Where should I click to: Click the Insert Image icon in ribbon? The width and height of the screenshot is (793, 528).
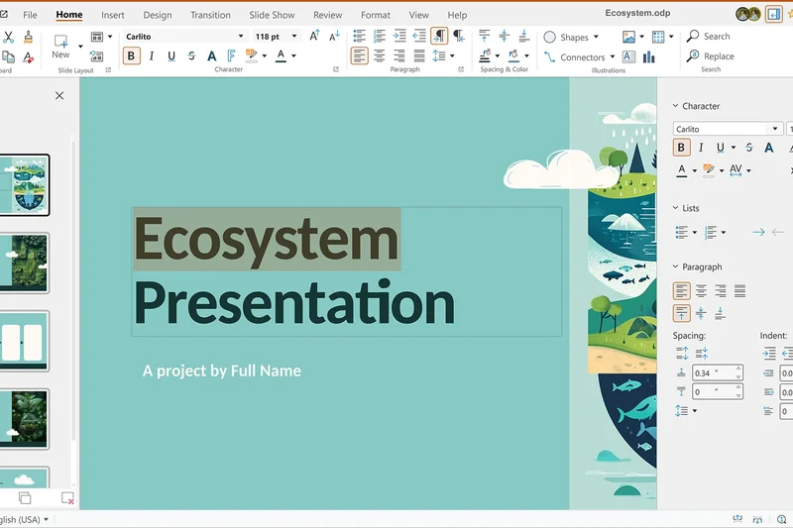628,37
